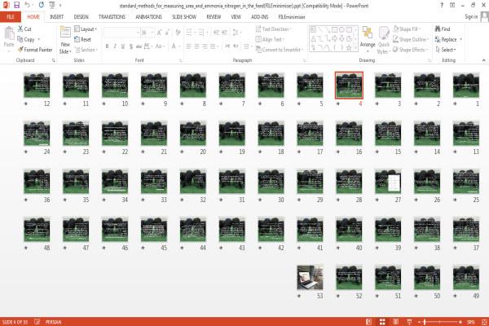
Task: Switch to the DESIGN tab
Action: click(81, 17)
